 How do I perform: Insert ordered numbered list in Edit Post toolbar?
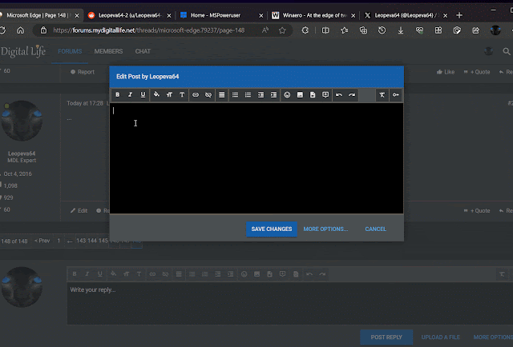(248, 94)
